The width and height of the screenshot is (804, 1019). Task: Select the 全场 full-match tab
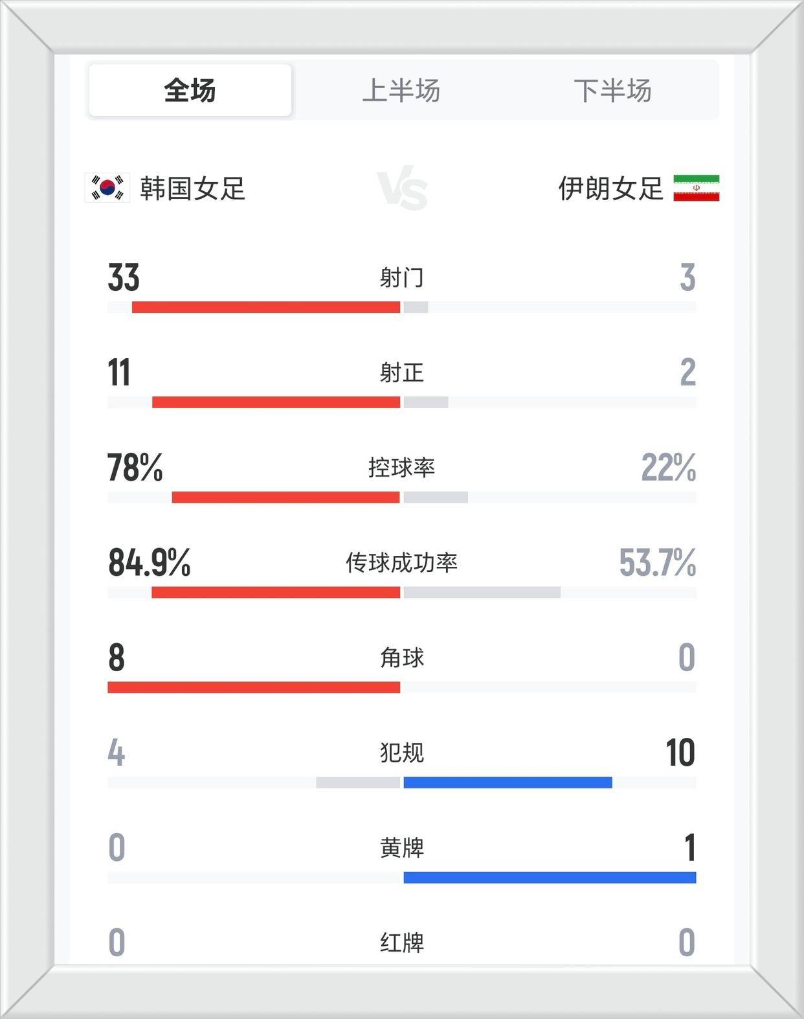click(190, 90)
